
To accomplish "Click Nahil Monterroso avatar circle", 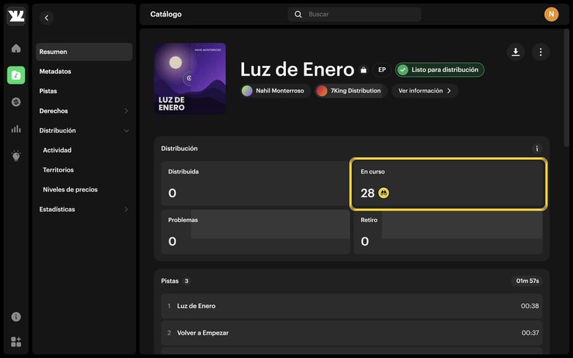I will point(247,91).
